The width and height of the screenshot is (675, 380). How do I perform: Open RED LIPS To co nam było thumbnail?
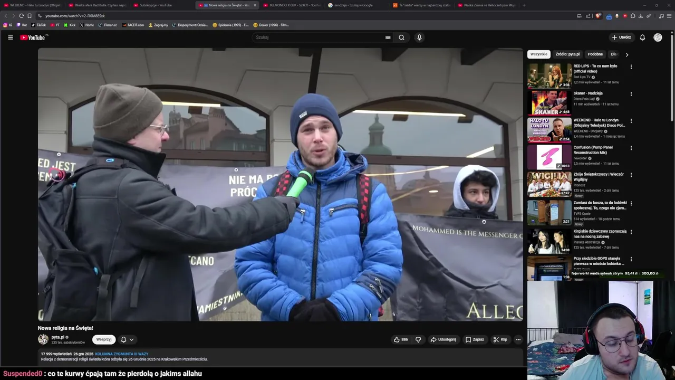pos(549,75)
